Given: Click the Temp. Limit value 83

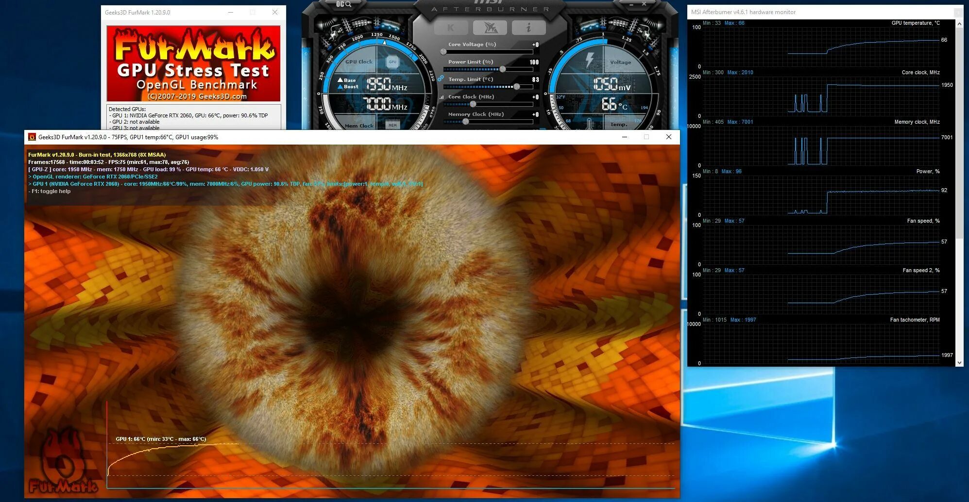Looking at the screenshot, I should 536,80.
